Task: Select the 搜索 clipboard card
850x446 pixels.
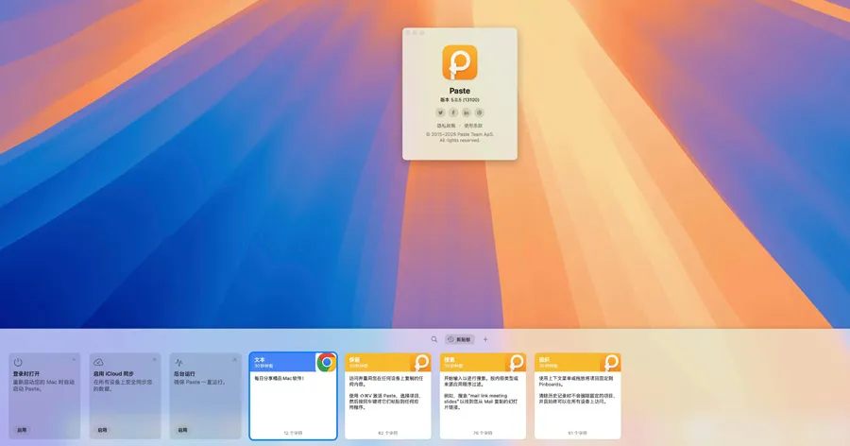Action: click(x=483, y=402)
